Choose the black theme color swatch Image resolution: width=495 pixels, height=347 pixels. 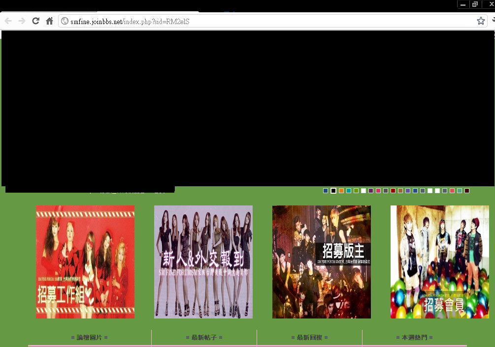pyautogui.click(x=333, y=191)
